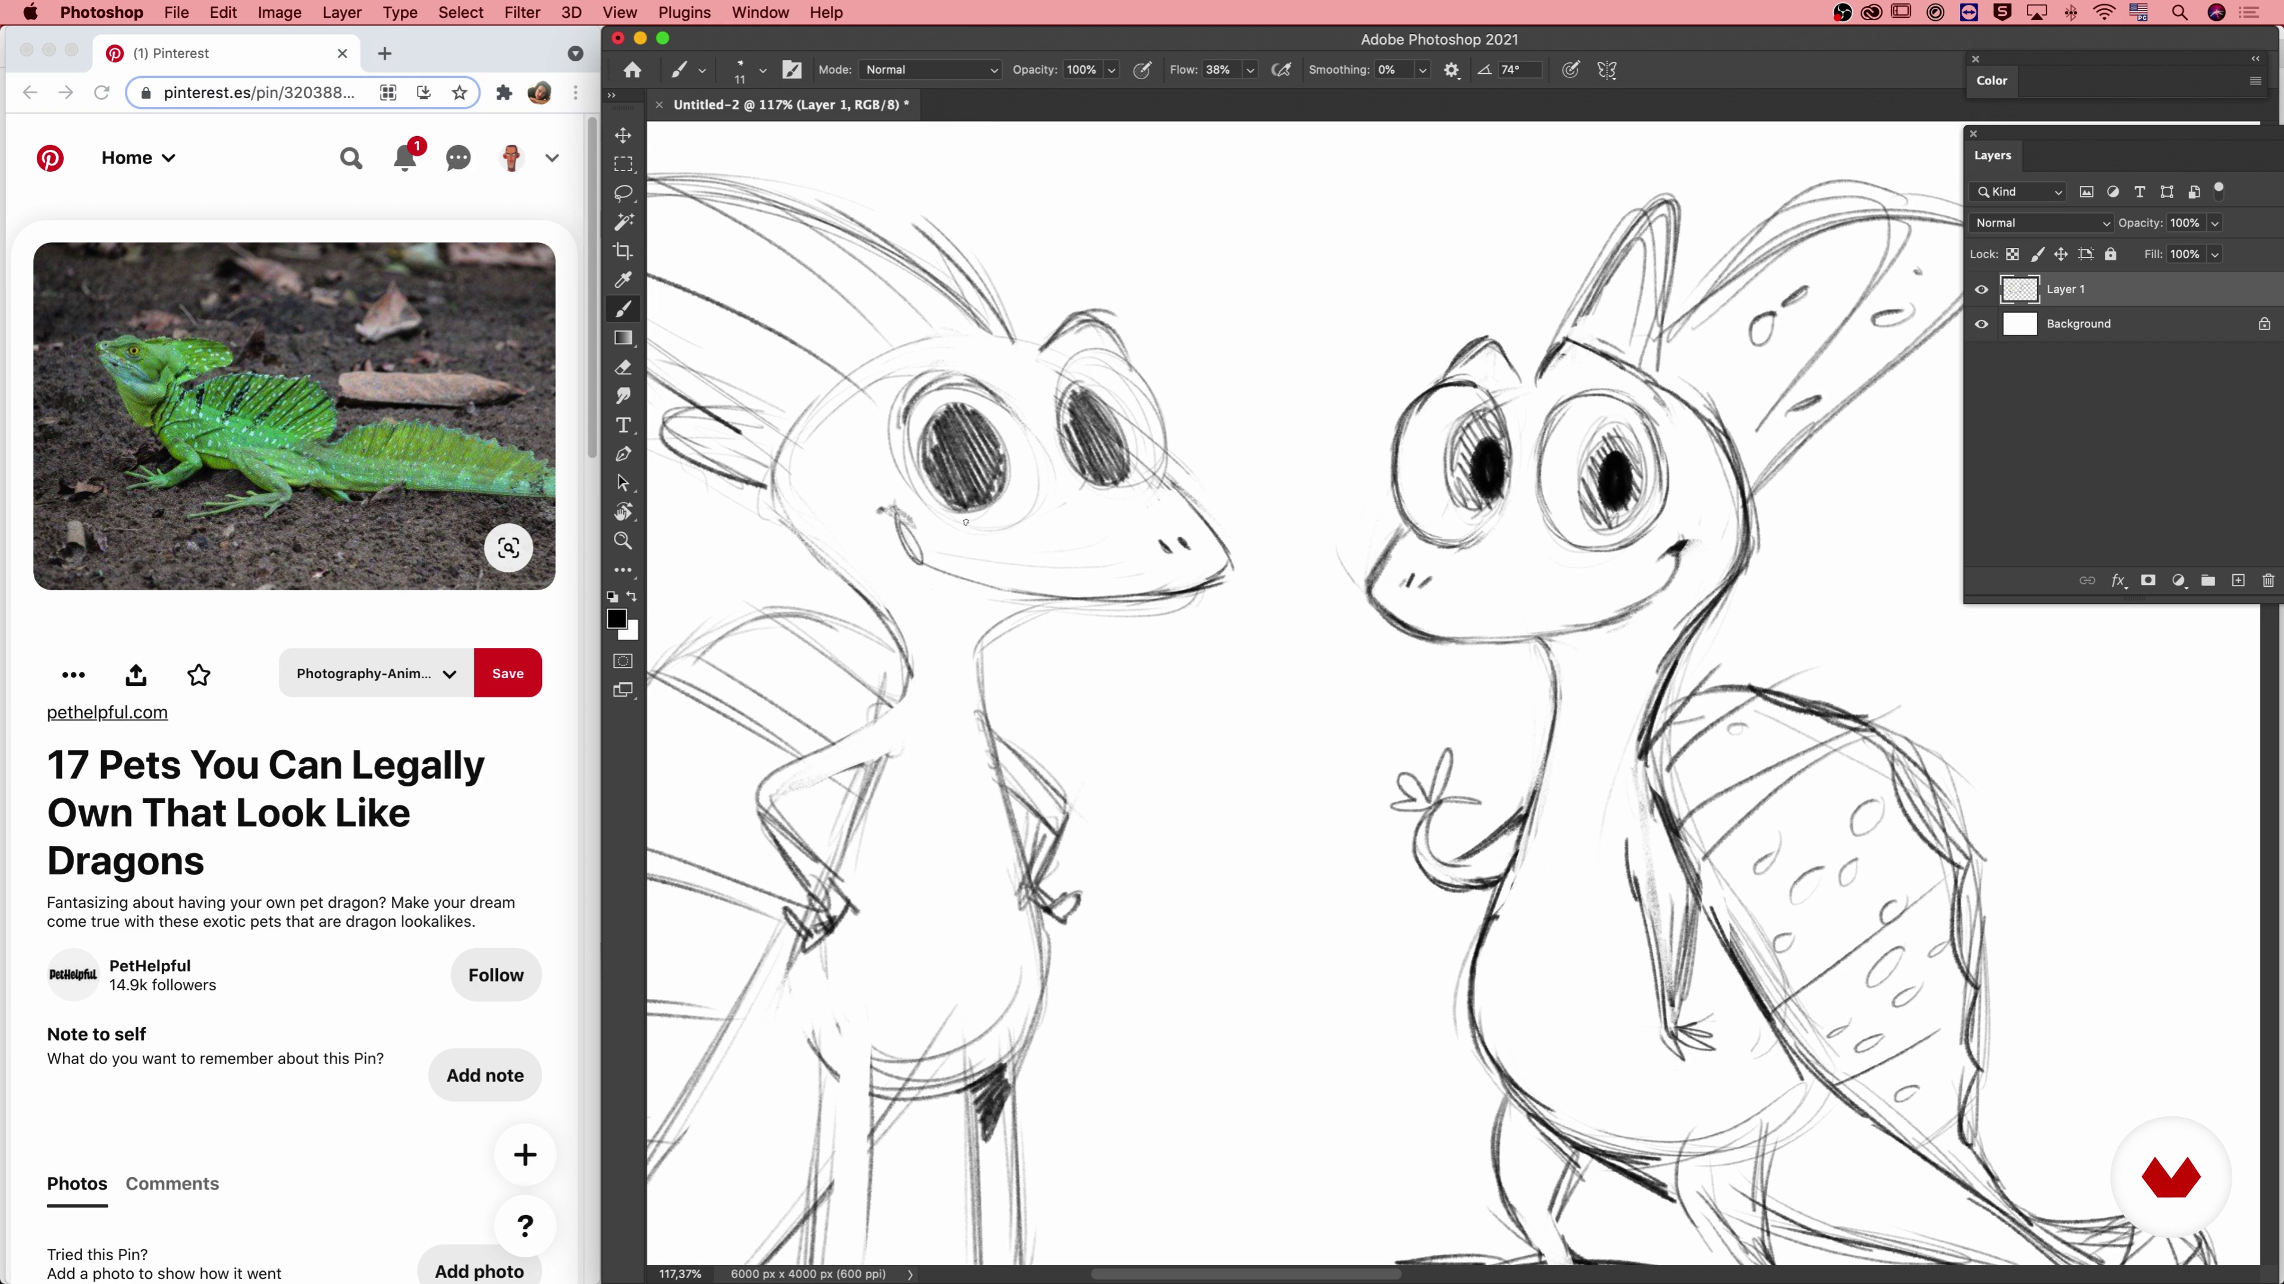Expand the Flow value dropdown
This screenshot has height=1284, width=2284.
click(x=1250, y=70)
